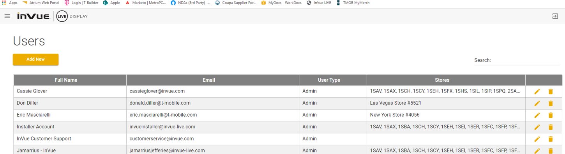The height and width of the screenshot is (154, 565).
Task: Open the Atrium Web Portal bookmark
Action: (41, 3)
